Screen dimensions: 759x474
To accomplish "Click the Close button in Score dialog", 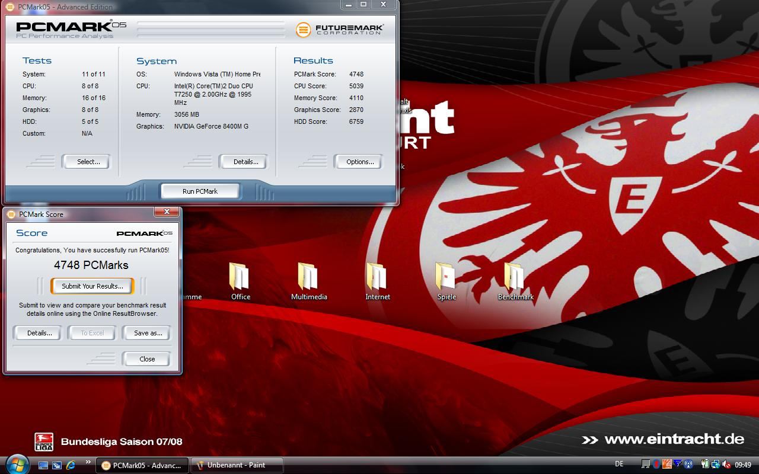I will 147,359.
